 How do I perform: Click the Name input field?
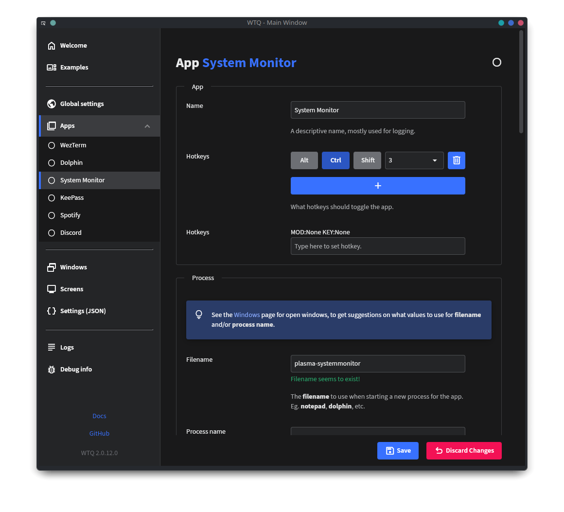pos(378,110)
